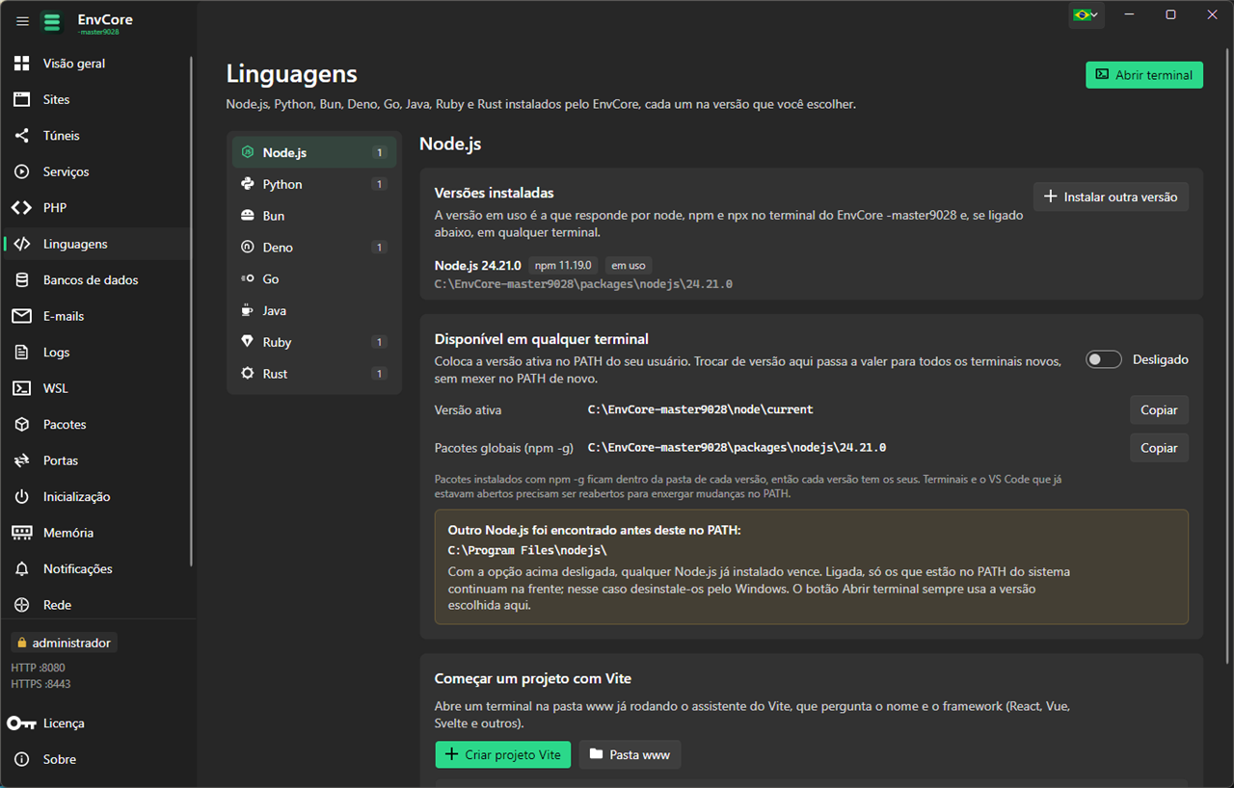This screenshot has width=1234, height=788.
Task: Click the Node.js hexagon icon in list
Action: [x=248, y=152]
